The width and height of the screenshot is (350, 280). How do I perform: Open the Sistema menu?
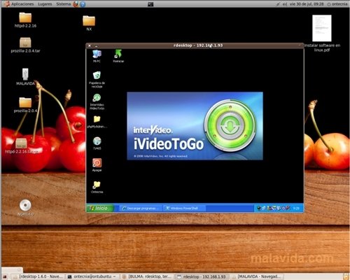(63, 4)
